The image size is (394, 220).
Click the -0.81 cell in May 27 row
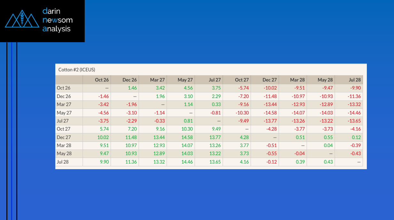[x=216, y=113]
